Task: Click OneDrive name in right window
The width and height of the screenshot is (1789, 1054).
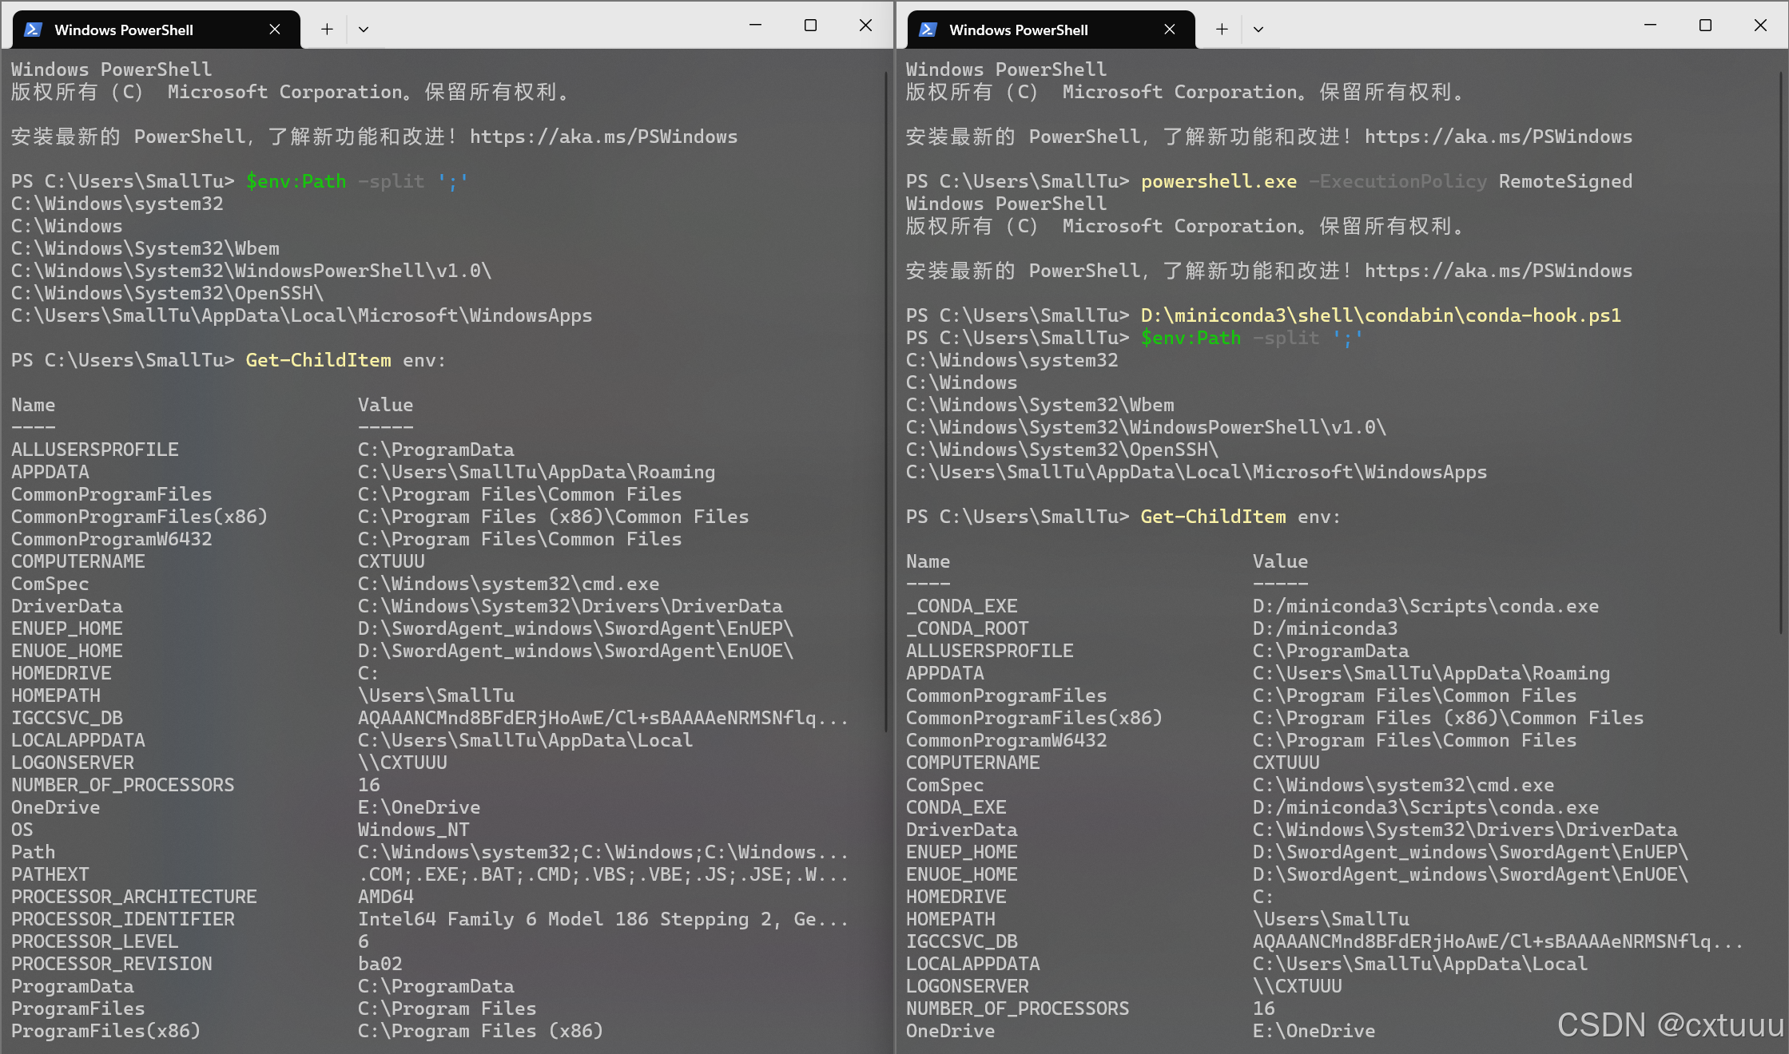Action: pyautogui.click(x=951, y=1031)
